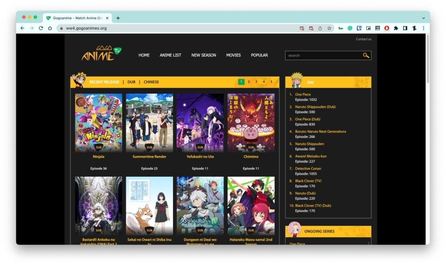Open the Ninjala poster thumbnail

99,123
